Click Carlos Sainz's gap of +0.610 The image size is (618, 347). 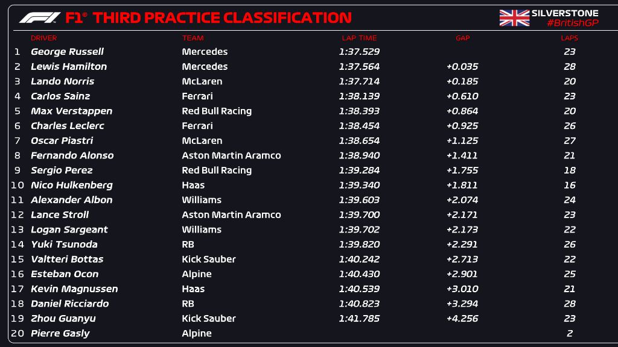tap(462, 96)
